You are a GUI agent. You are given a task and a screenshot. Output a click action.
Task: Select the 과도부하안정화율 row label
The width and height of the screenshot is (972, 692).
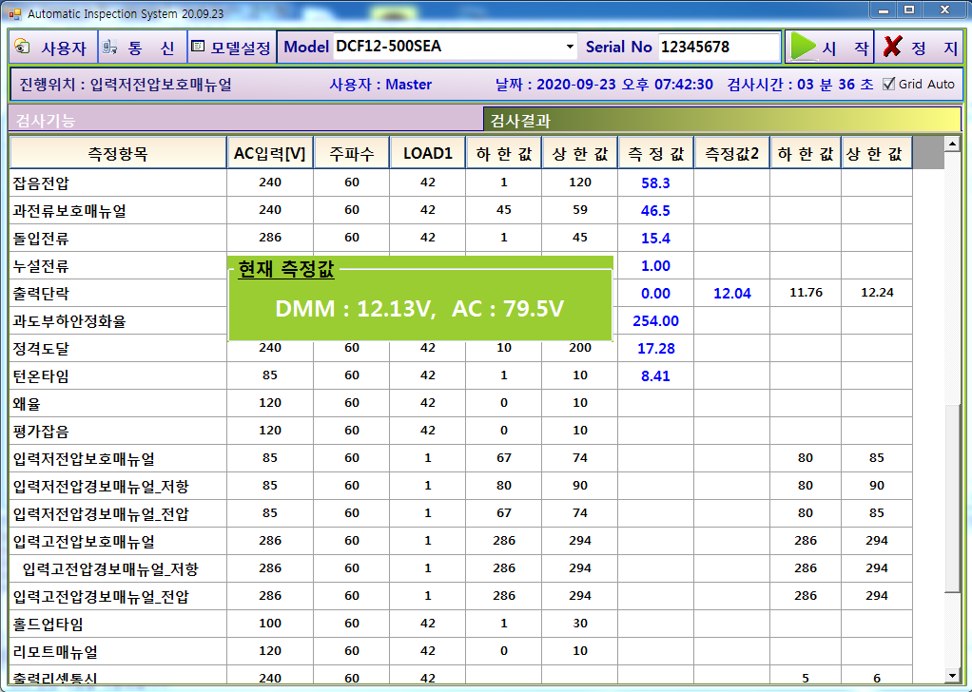[x=69, y=321]
